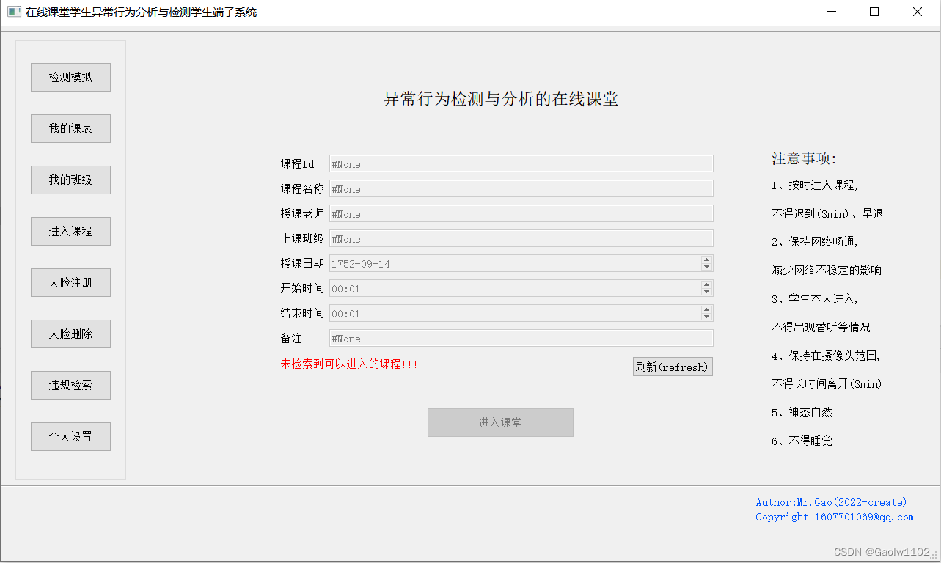Increase 开始时间 with the up arrow

click(706, 284)
